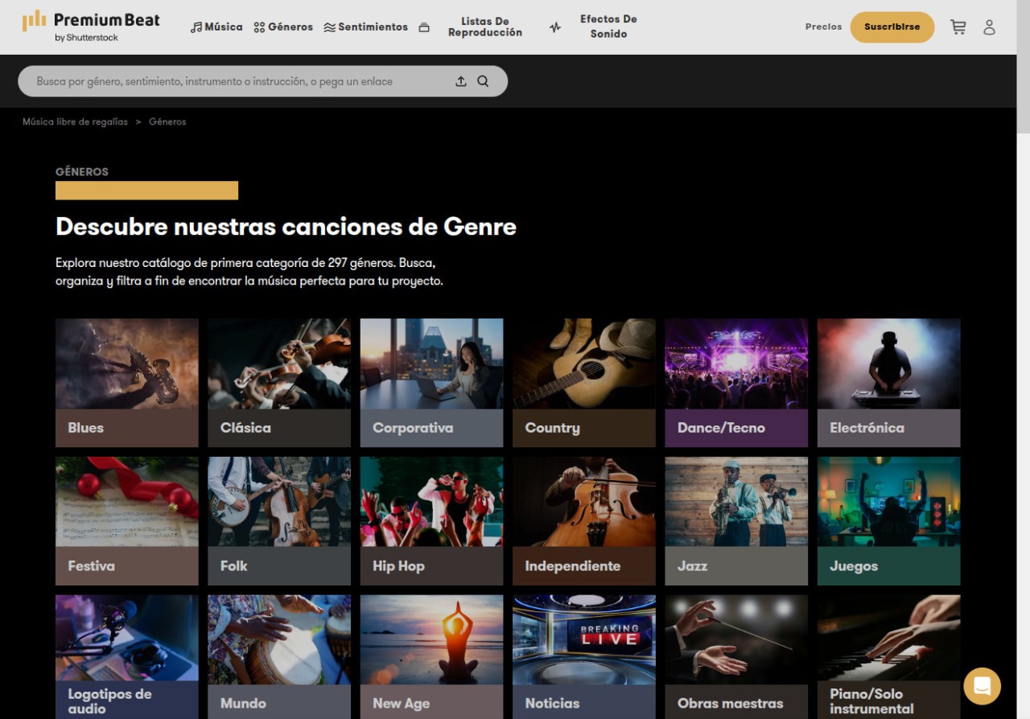
Task: Click the PremiumBeat logo
Action: point(91,26)
